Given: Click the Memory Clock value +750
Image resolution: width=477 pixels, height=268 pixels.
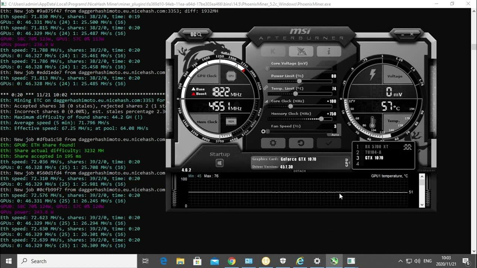Looking at the screenshot, I should 331,114.
